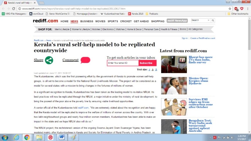Image resolution: width=251 pixels, height=141 pixels.
Task: Open Kerala 2016 bookmark
Action: point(136,14)
